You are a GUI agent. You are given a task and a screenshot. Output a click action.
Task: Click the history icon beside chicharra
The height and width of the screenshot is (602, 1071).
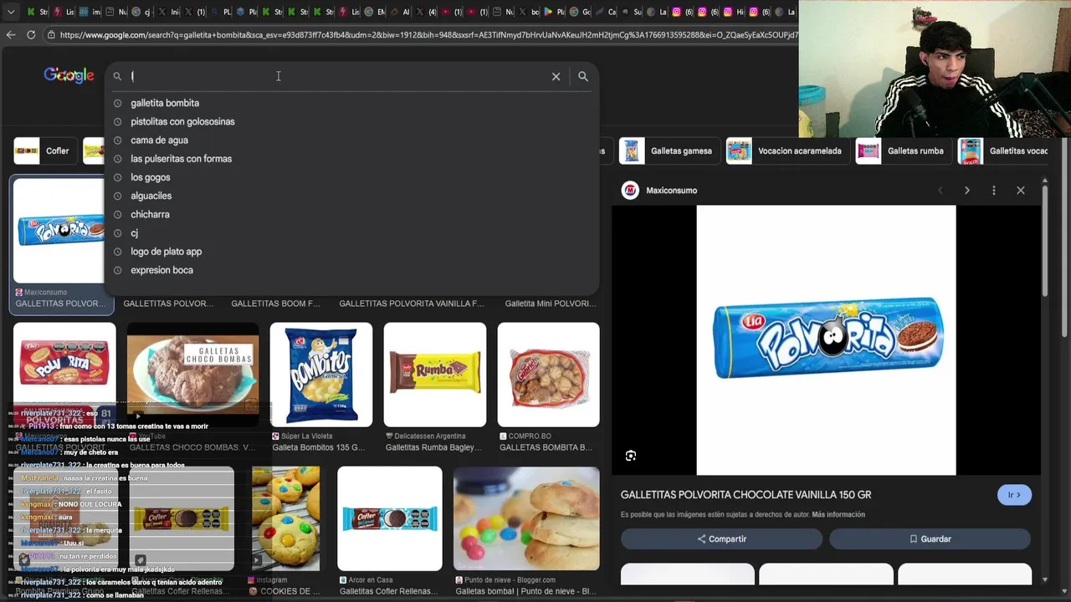pyautogui.click(x=117, y=215)
